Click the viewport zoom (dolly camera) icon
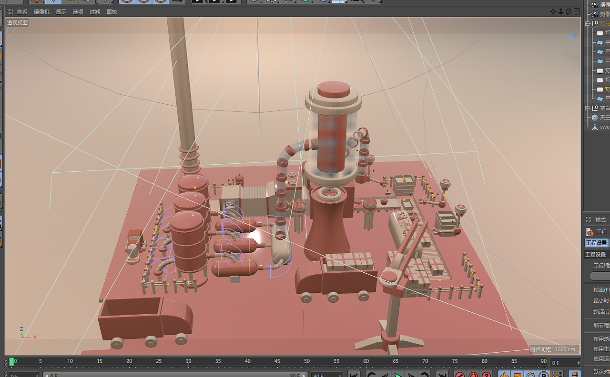 (x=560, y=11)
